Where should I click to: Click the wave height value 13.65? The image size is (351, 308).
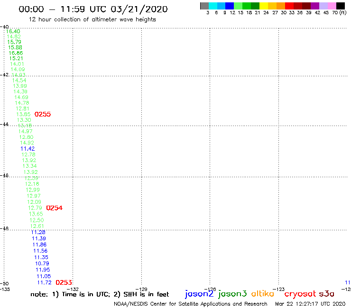coord(36,214)
